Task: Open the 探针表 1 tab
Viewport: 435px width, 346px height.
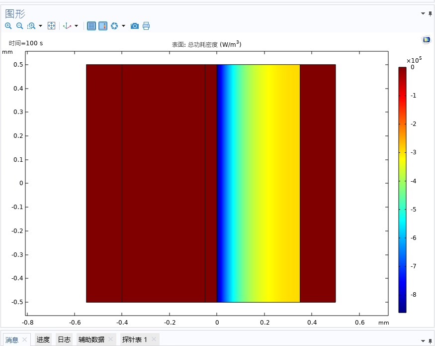Action: pyautogui.click(x=135, y=340)
